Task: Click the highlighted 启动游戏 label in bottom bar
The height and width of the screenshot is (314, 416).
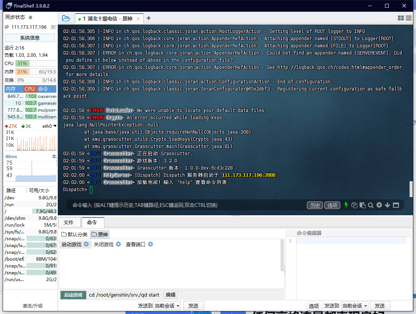Action: click(73, 295)
